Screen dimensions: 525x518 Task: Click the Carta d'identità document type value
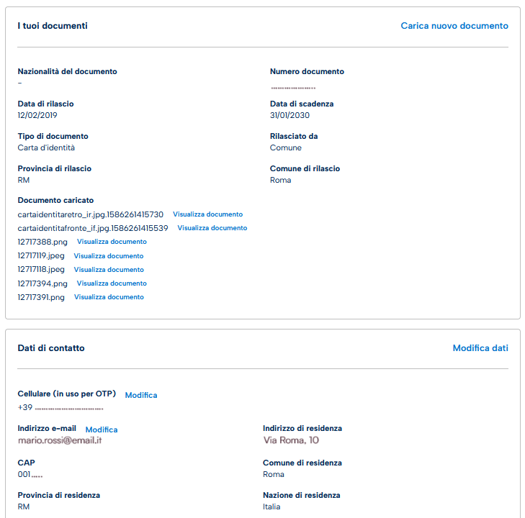point(46,147)
